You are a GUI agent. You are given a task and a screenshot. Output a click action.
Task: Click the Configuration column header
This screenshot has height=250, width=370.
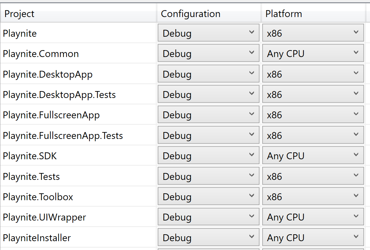point(209,13)
